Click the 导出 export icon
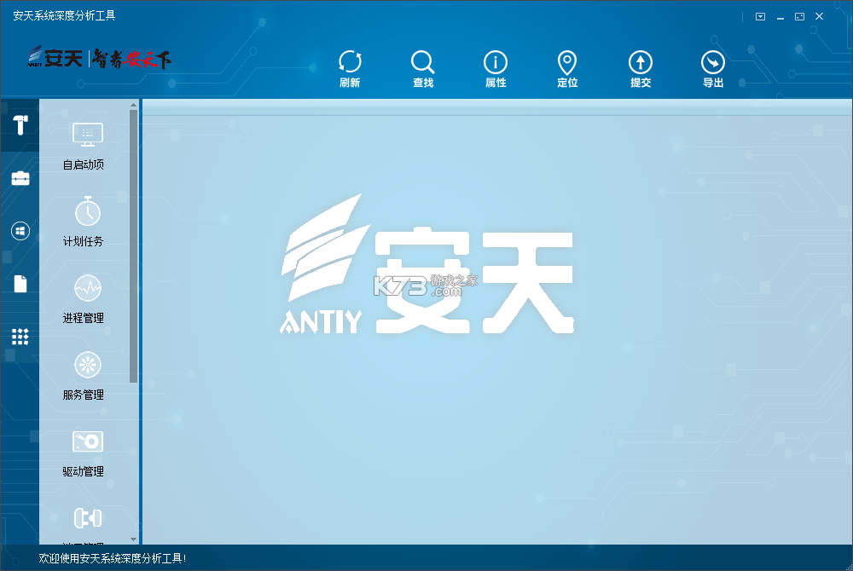Image resolution: width=853 pixels, height=571 pixels. click(712, 68)
